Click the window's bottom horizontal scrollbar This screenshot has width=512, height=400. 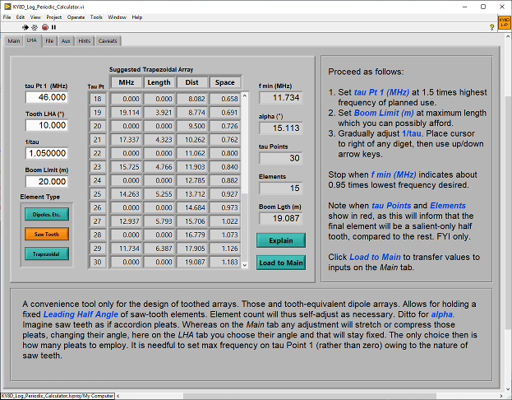coord(310,396)
